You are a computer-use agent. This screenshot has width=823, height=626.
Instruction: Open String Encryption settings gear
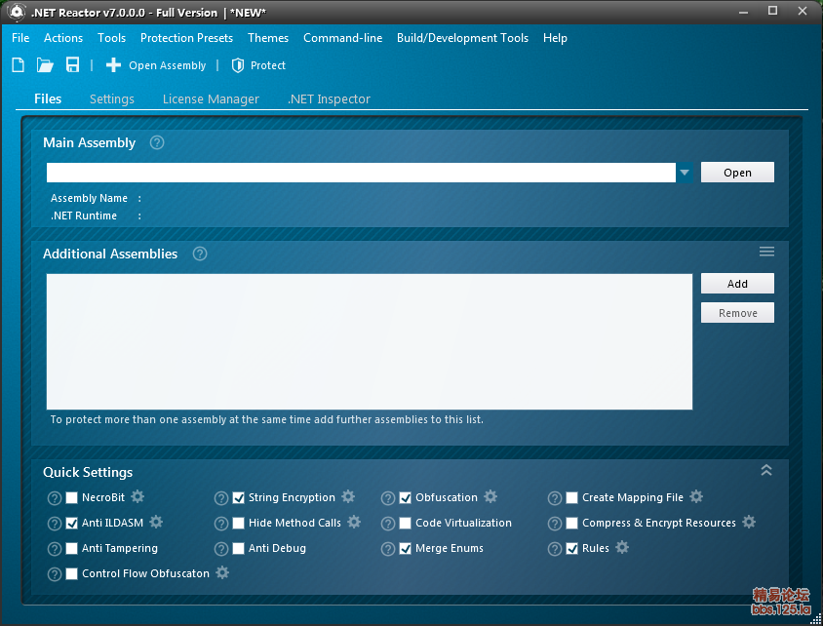pyautogui.click(x=348, y=496)
